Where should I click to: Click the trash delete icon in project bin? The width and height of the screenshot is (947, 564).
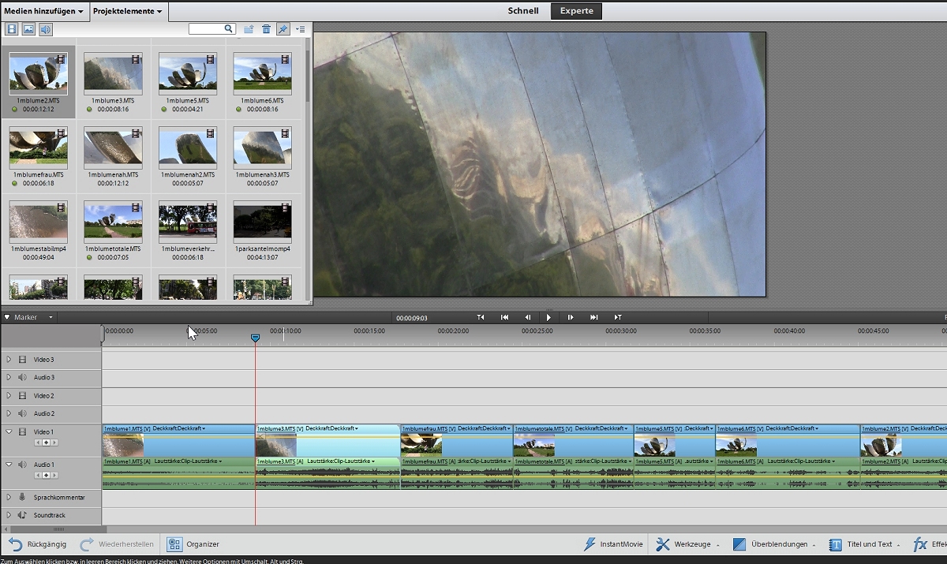(266, 29)
